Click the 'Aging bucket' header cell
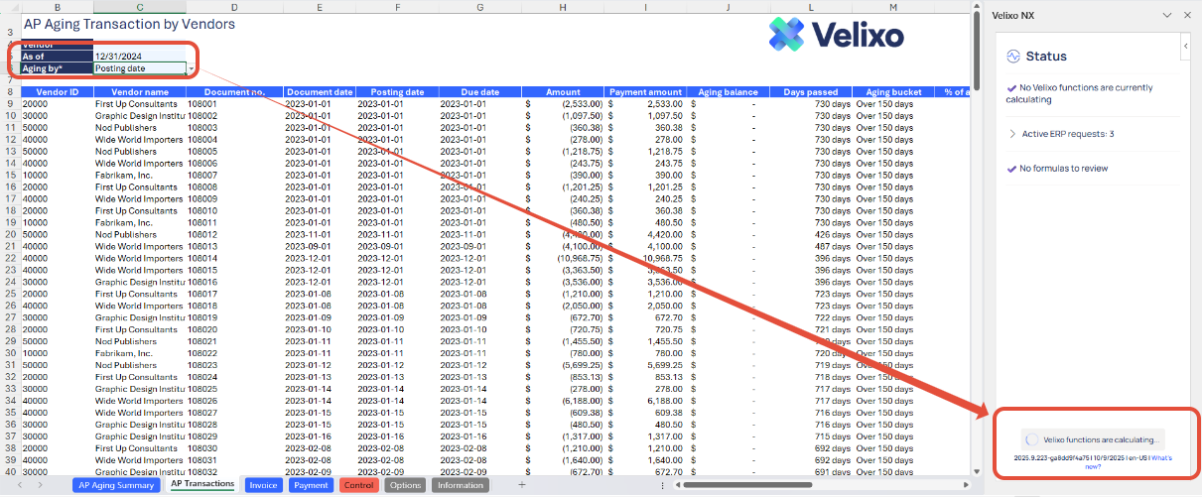The width and height of the screenshot is (1202, 497). [x=893, y=91]
